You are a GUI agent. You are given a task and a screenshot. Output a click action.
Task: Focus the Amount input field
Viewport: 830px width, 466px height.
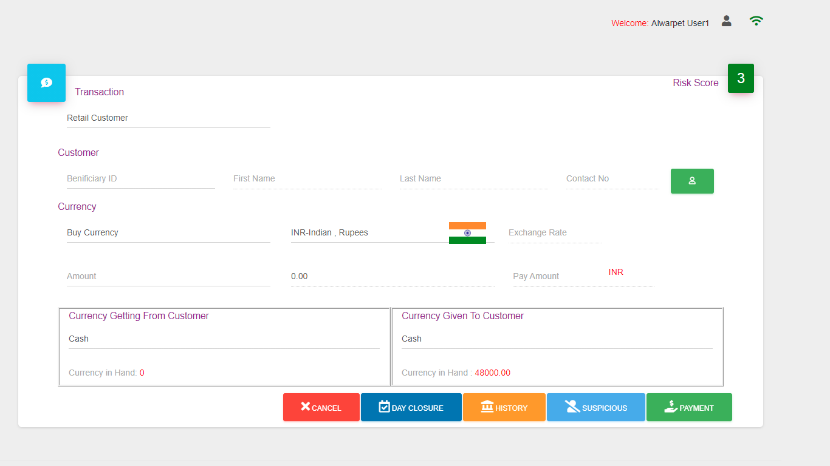[x=168, y=277]
